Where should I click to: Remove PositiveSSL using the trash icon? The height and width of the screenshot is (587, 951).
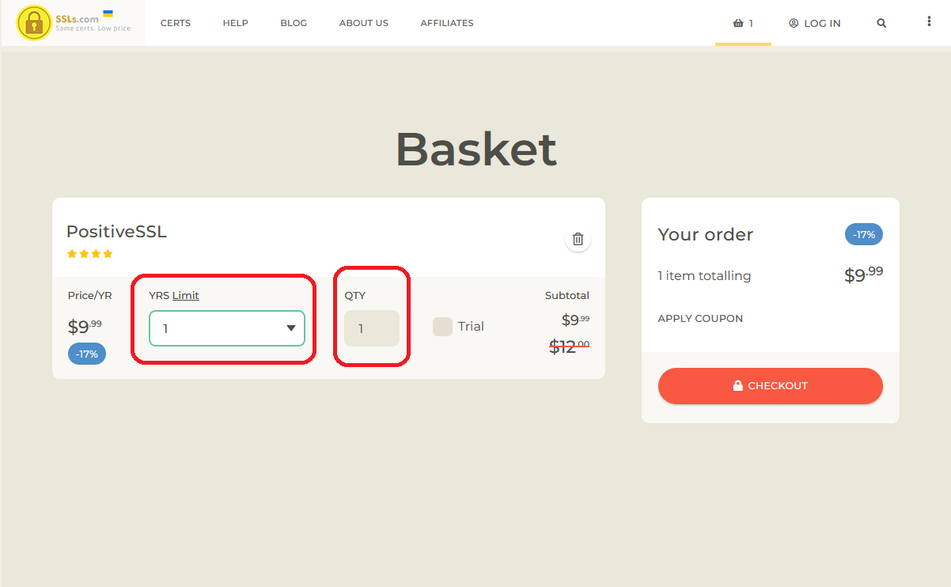tap(578, 239)
